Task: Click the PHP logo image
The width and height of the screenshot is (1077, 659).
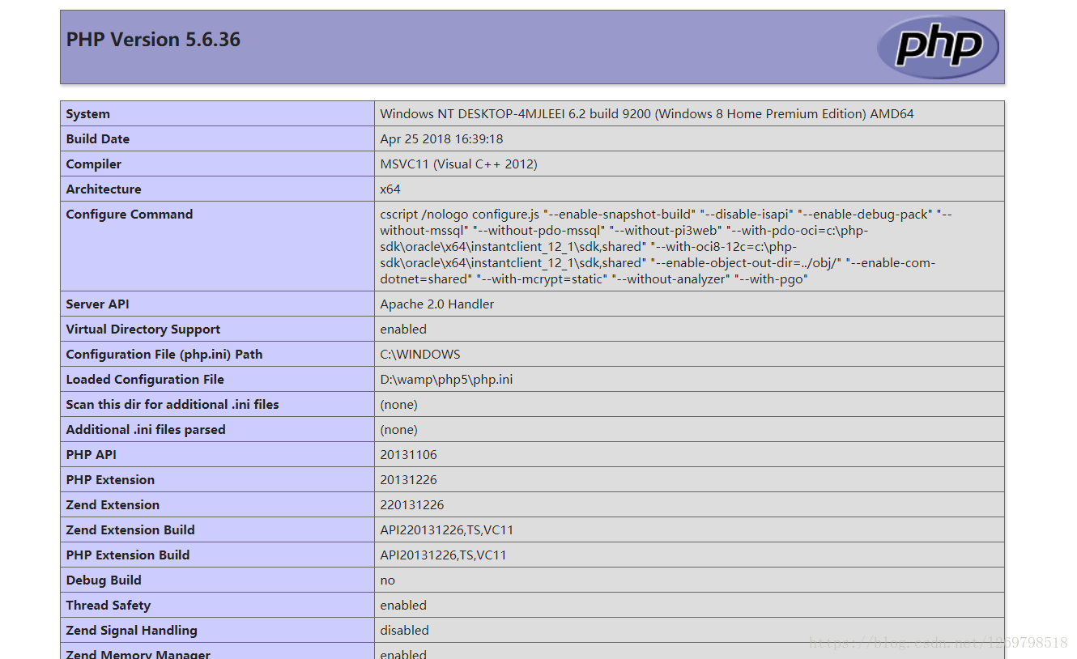Action: (938, 47)
